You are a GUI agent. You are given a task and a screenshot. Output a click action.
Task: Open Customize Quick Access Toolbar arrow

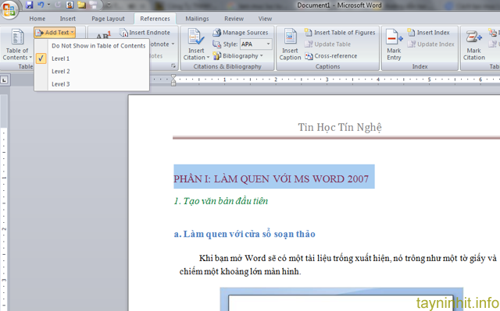(x=109, y=5)
